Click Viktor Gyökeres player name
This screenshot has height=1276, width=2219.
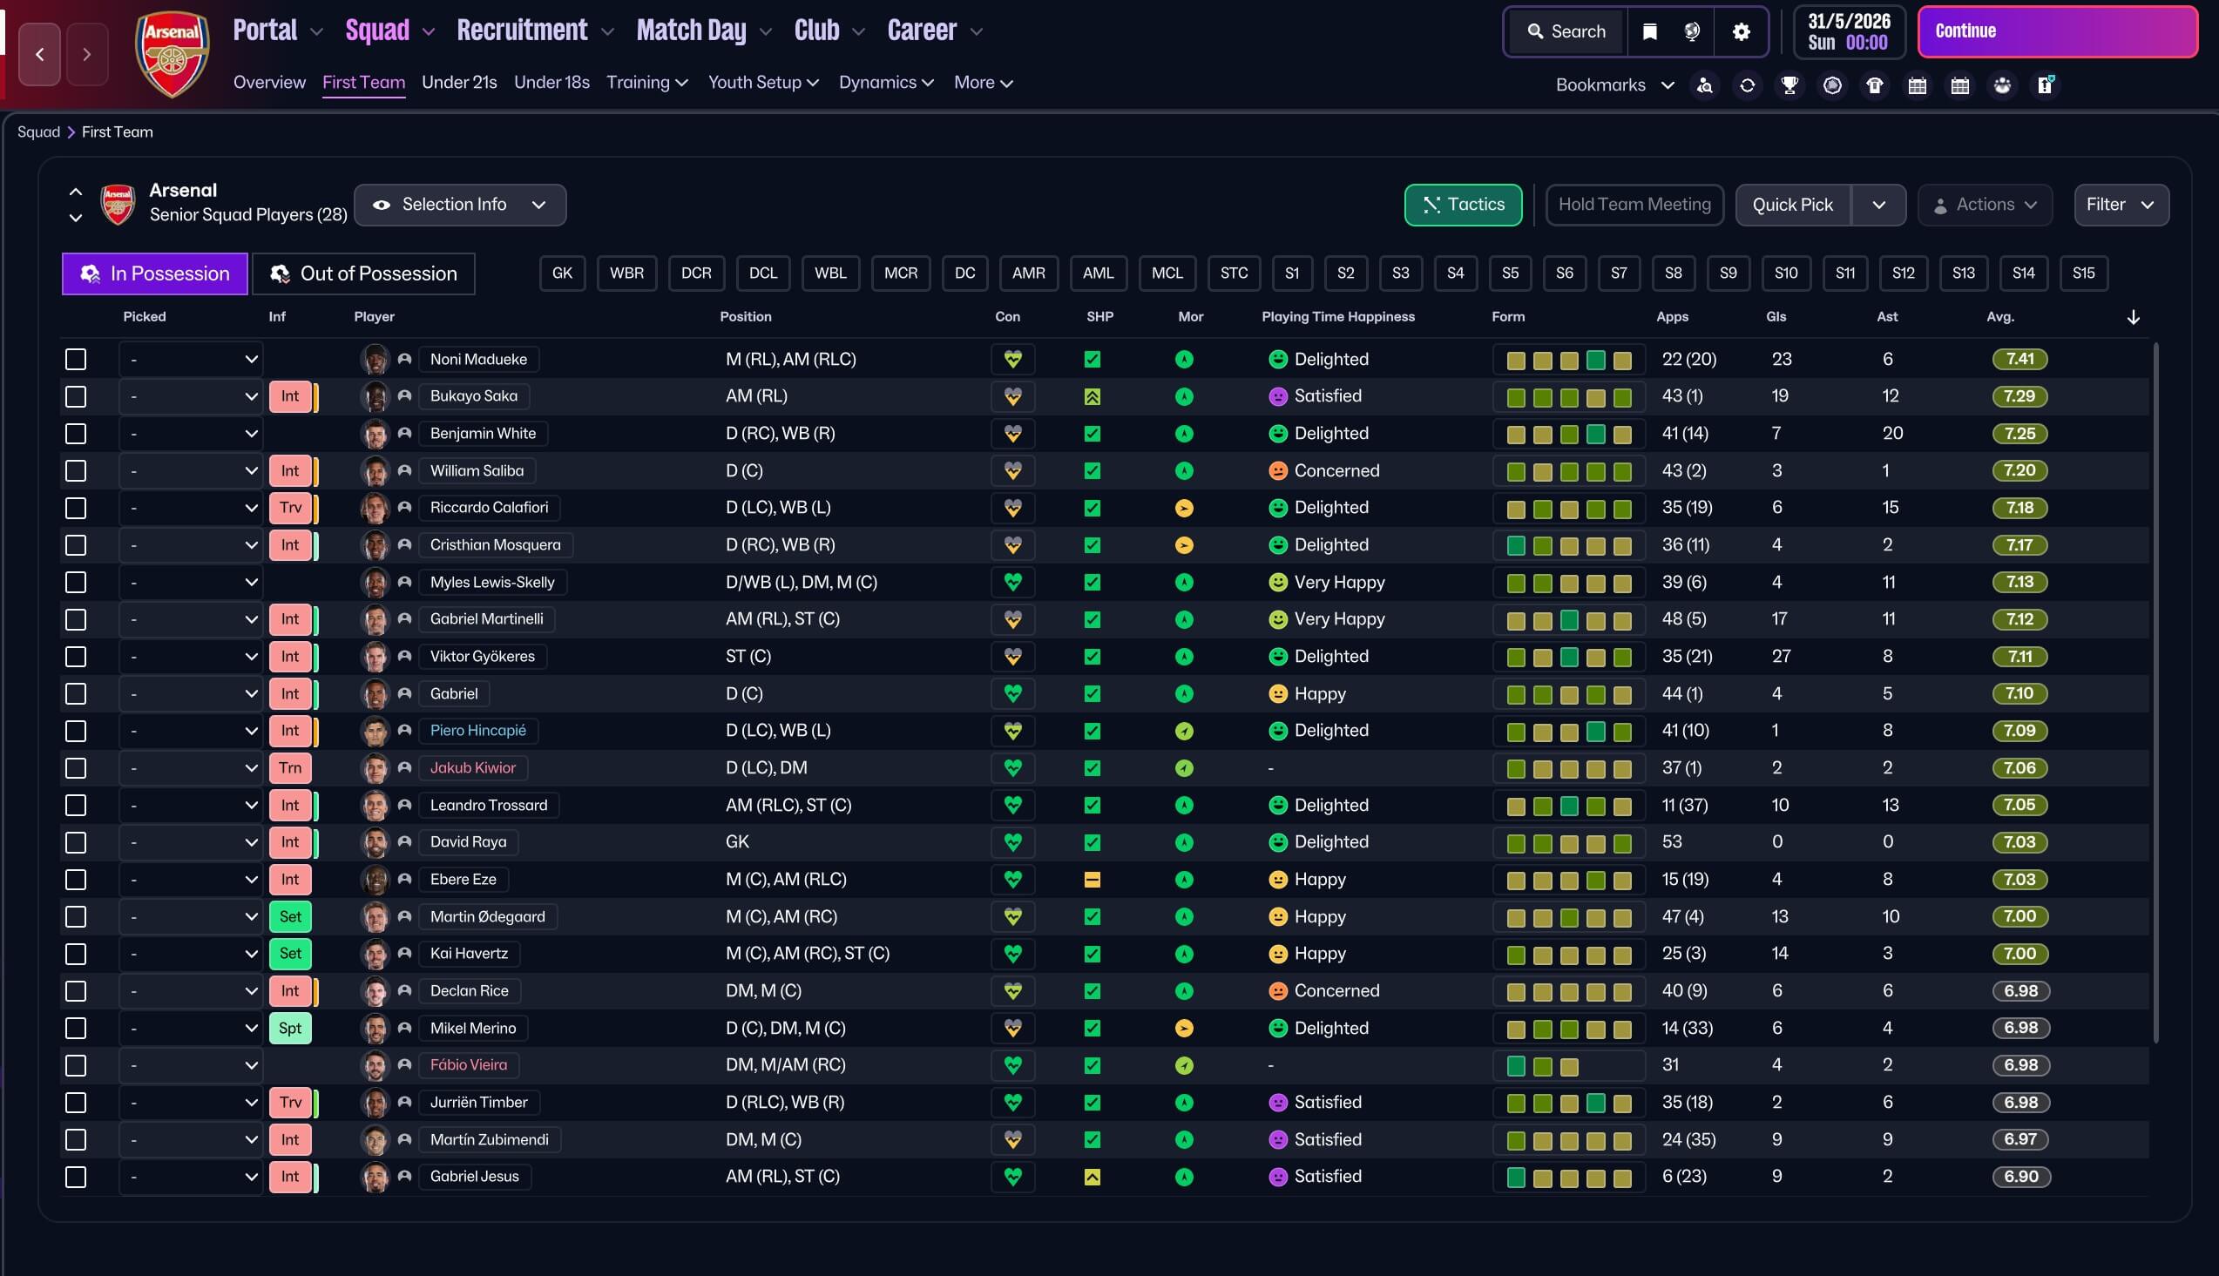(482, 657)
